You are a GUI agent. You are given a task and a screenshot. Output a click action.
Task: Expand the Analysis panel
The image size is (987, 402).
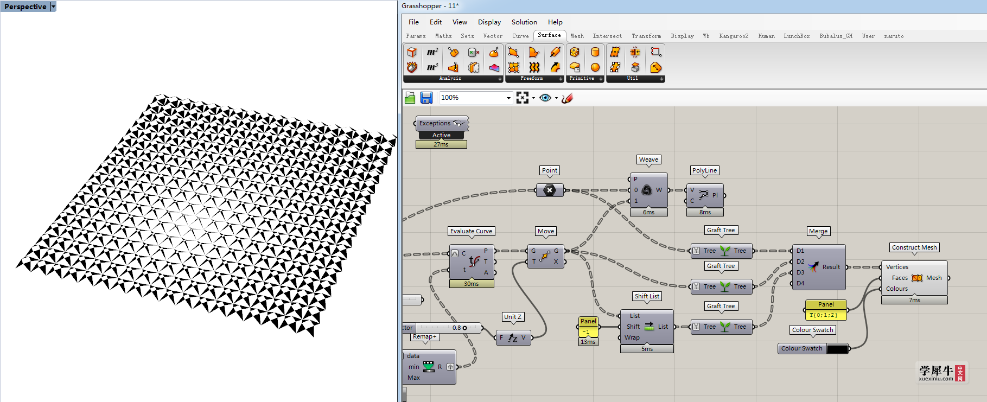click(500, 79)
